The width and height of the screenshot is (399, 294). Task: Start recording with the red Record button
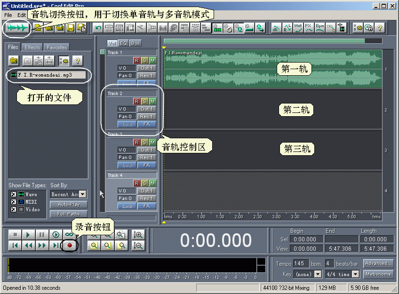pos(70,246)
